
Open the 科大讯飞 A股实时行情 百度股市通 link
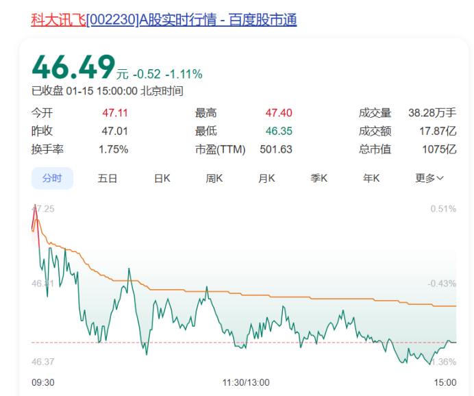point(164,20)
